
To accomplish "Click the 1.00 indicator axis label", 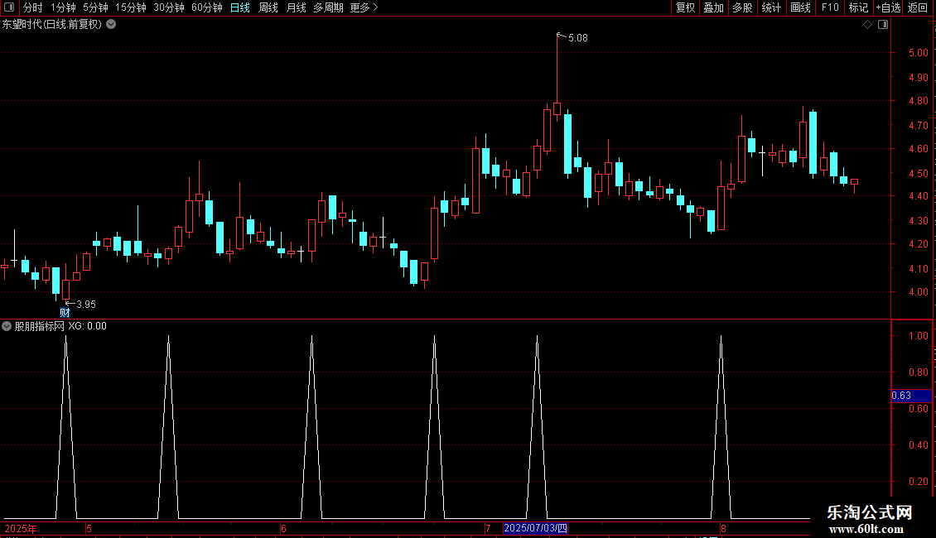I will pos(918,336).
